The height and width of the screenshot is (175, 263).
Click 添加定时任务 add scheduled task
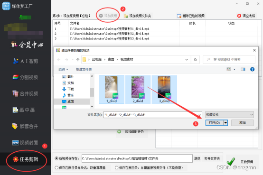click(x=132, y=132)
